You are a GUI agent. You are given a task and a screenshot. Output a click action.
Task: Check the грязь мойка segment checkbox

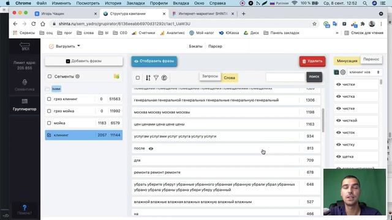click(x=49, y=111)
